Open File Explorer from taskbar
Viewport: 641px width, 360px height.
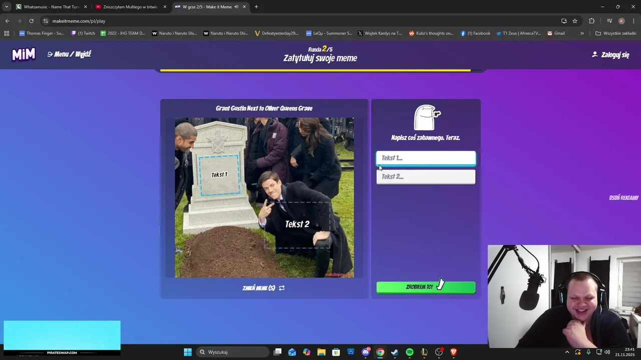click(x=322, y=352)
